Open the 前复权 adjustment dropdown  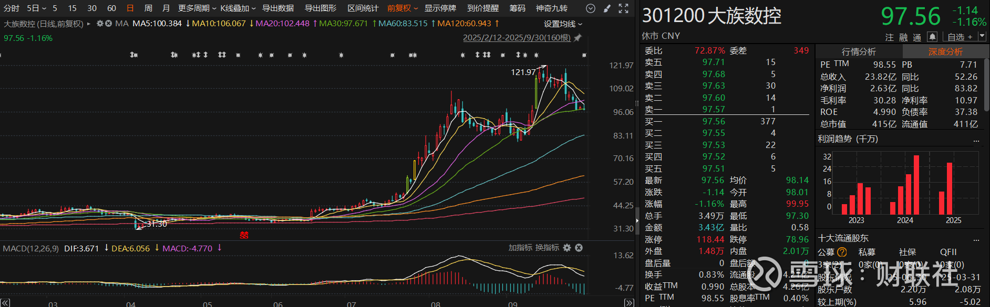coord(403,8)
